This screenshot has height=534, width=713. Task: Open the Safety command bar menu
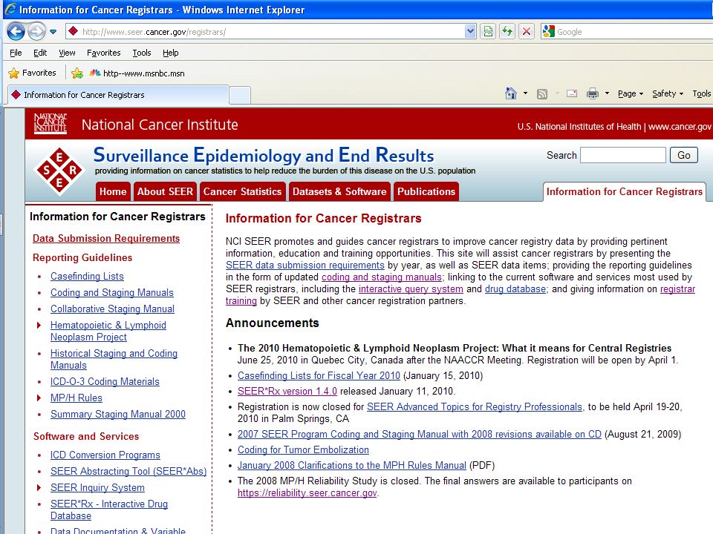pos(668,93)
